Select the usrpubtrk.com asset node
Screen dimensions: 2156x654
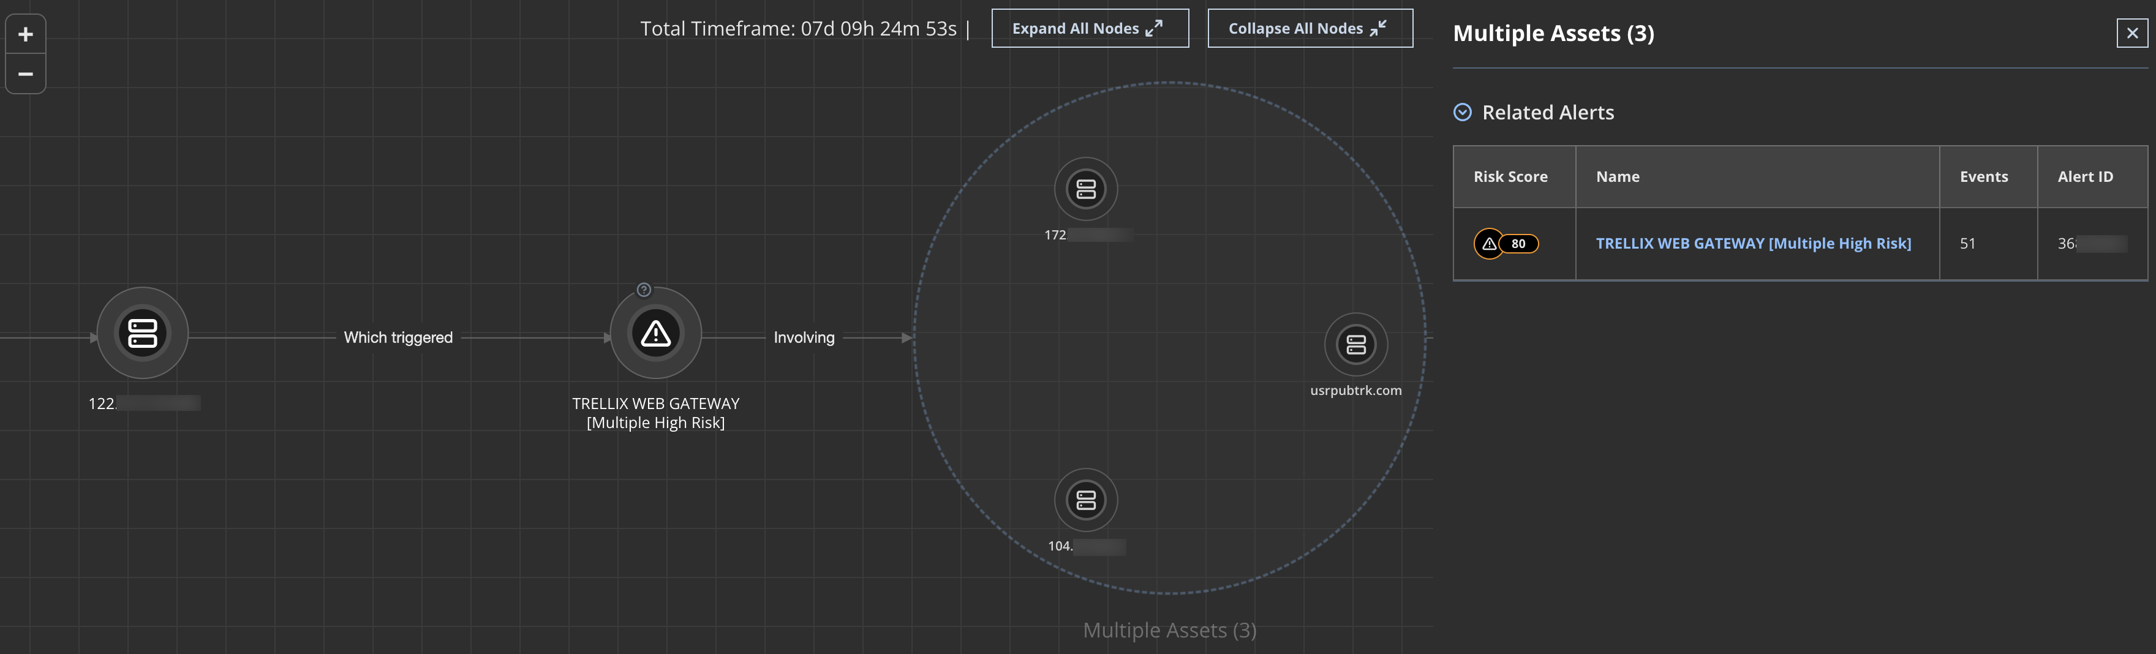1356,345
